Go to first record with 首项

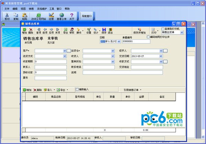(x=39, y=31)
